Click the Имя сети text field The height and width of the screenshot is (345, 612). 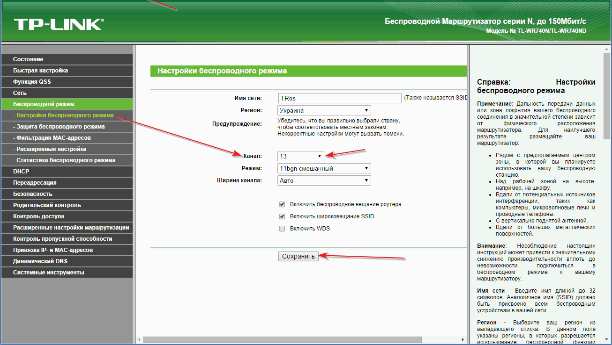pos(339,98)
